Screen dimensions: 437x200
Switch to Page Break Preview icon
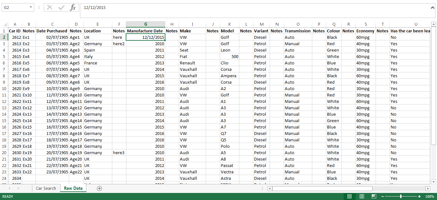[x=374, y=196]
